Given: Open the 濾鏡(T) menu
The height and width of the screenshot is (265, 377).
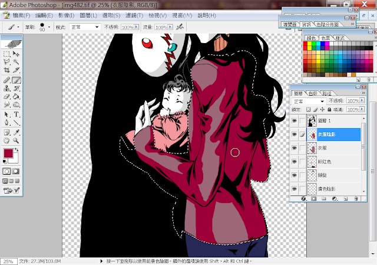Looking at the screenshot, I should pos(134,16).
